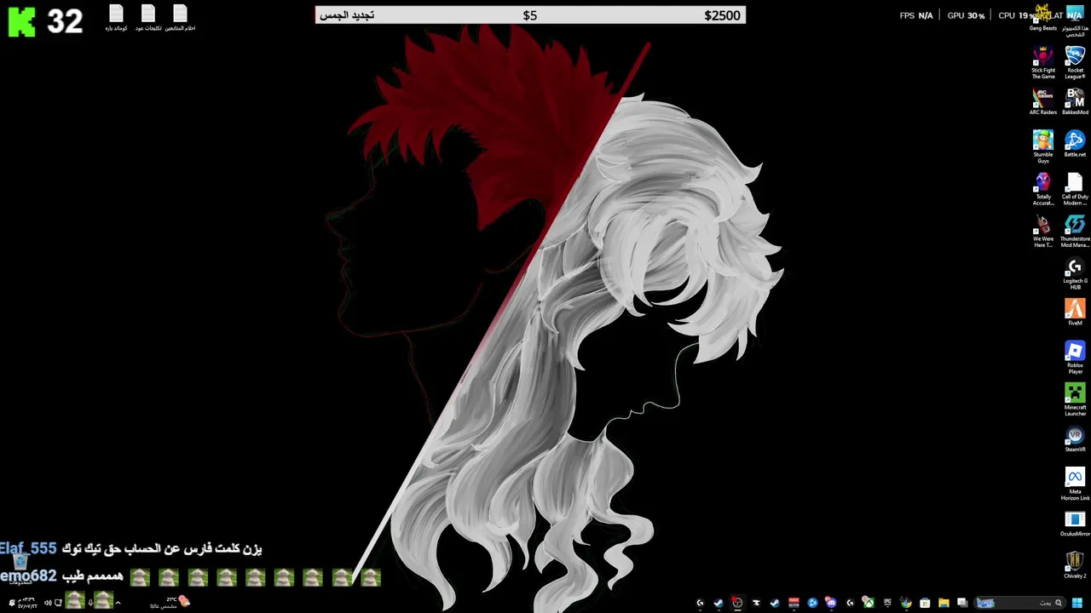Click the Windows Start button
Image resolution: width=1091 pixels, height=613 pixels.
(1077, 603)
